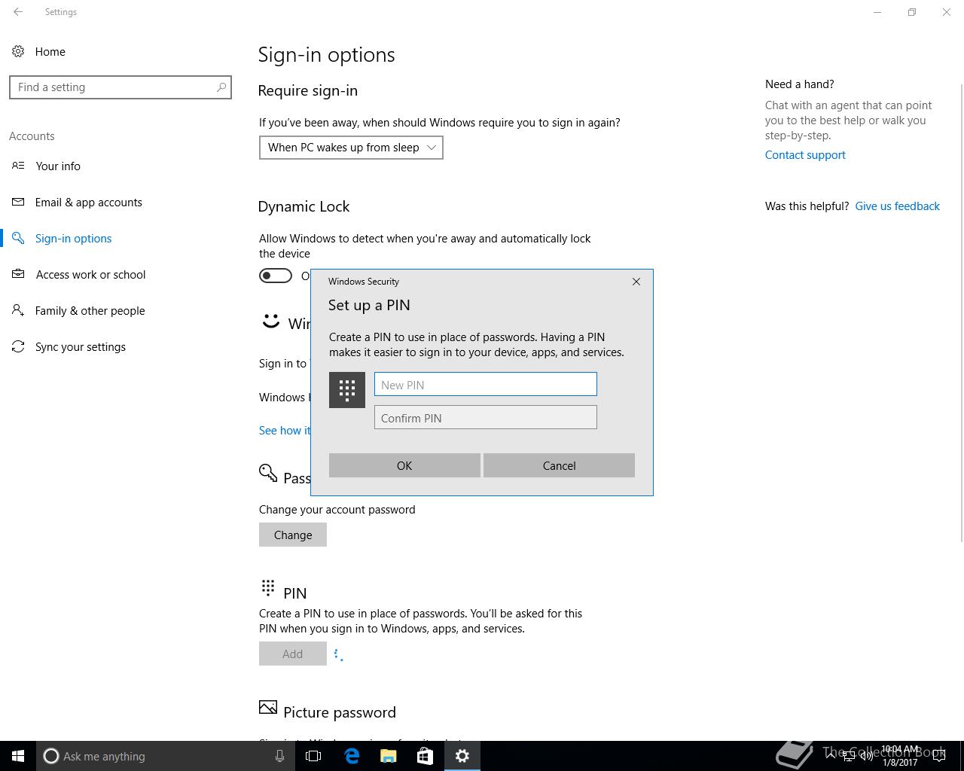
Task: Click the Confirm PIN field
Action: tap(486, 417)
